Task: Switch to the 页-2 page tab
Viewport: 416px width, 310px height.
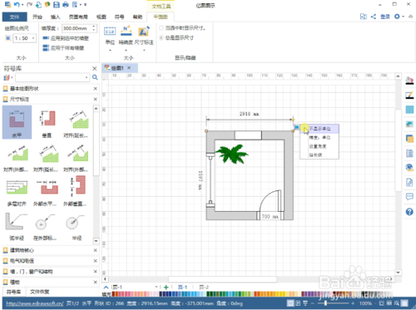Action: click(x=204, y=288)
